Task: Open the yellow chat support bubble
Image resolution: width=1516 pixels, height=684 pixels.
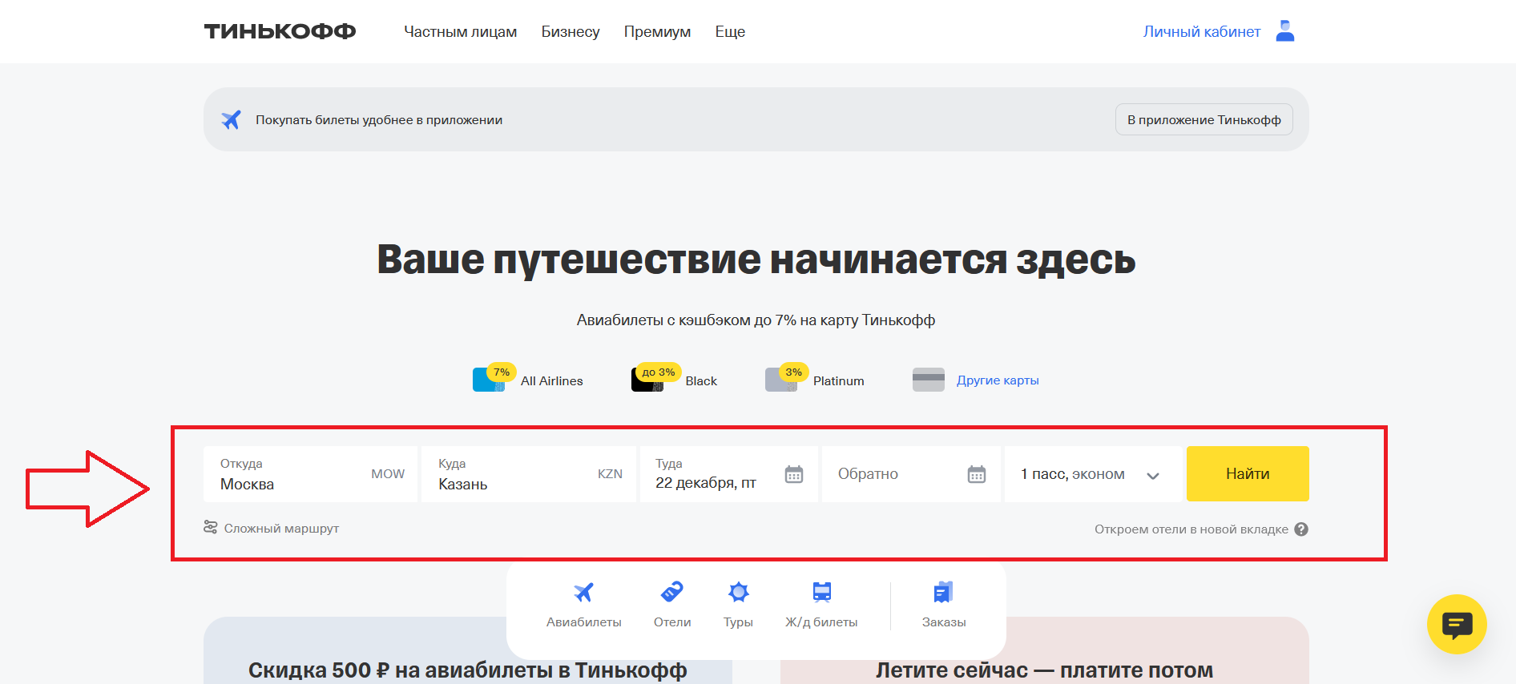Action: coord(1456,624)
